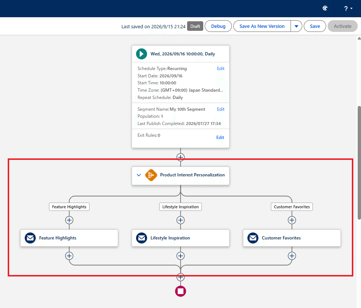This screenshot has width=361, height=308.
Task: Edit the segment name section
Action: 220,109
